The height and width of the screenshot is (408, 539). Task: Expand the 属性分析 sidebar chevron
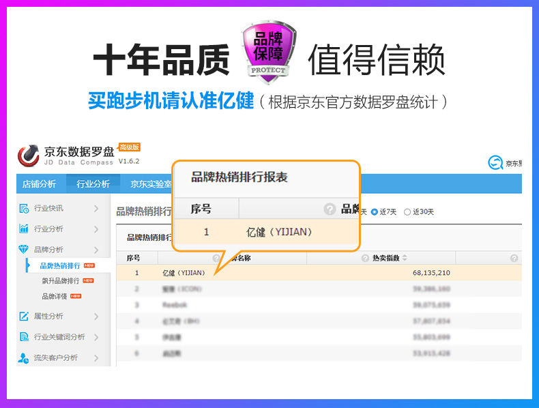click(96, 316)
